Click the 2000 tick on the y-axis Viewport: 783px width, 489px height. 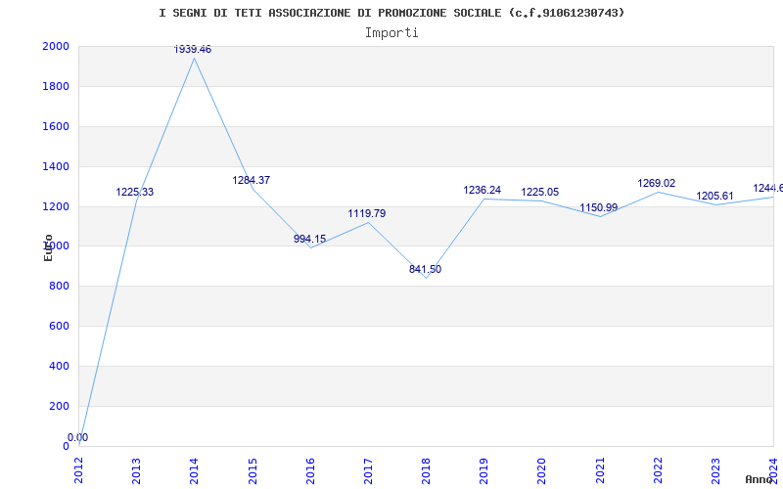pyautogui.click(x=56, y=46)
